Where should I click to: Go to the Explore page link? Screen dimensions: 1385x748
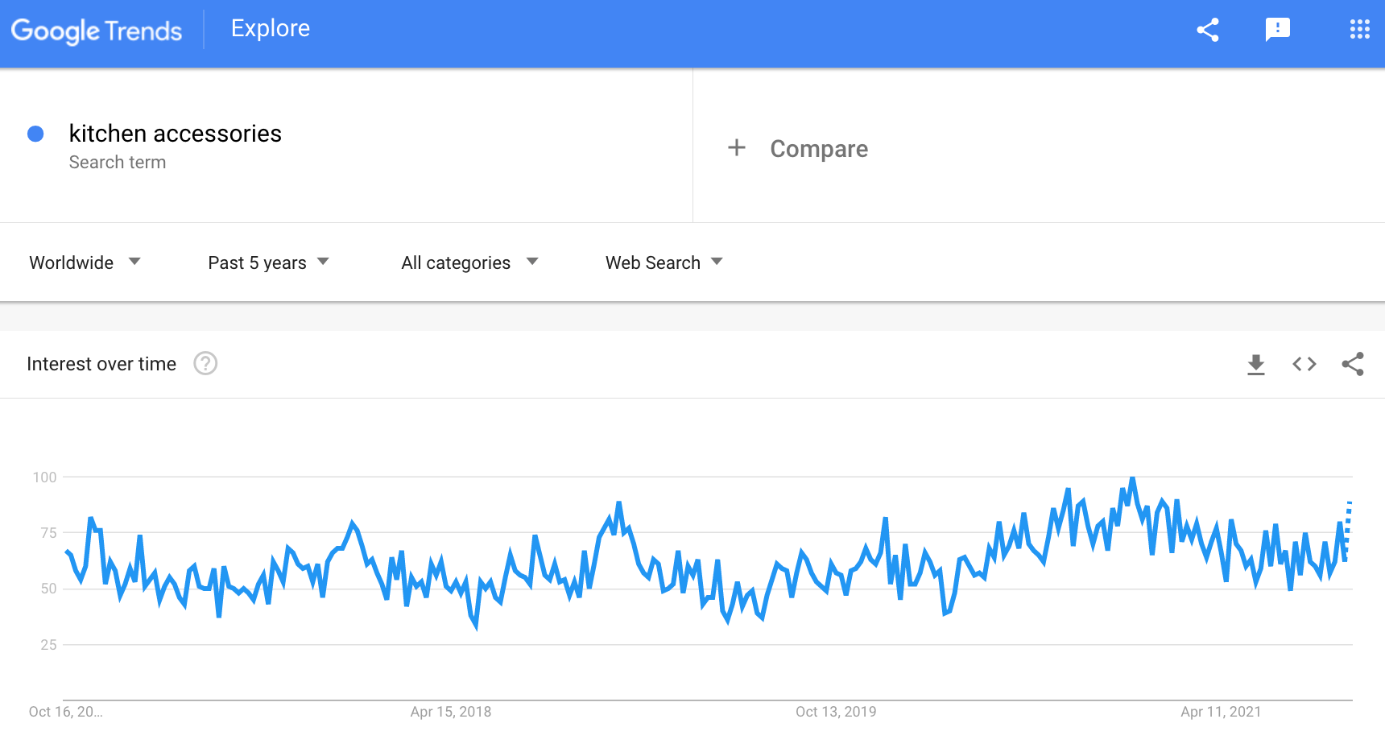(x=271, y=28)
